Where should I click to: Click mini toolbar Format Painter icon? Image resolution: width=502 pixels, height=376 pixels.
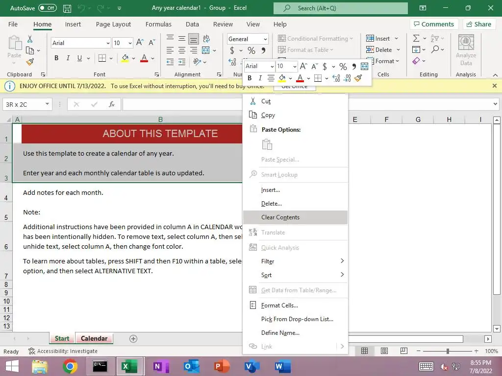point(358,78)
